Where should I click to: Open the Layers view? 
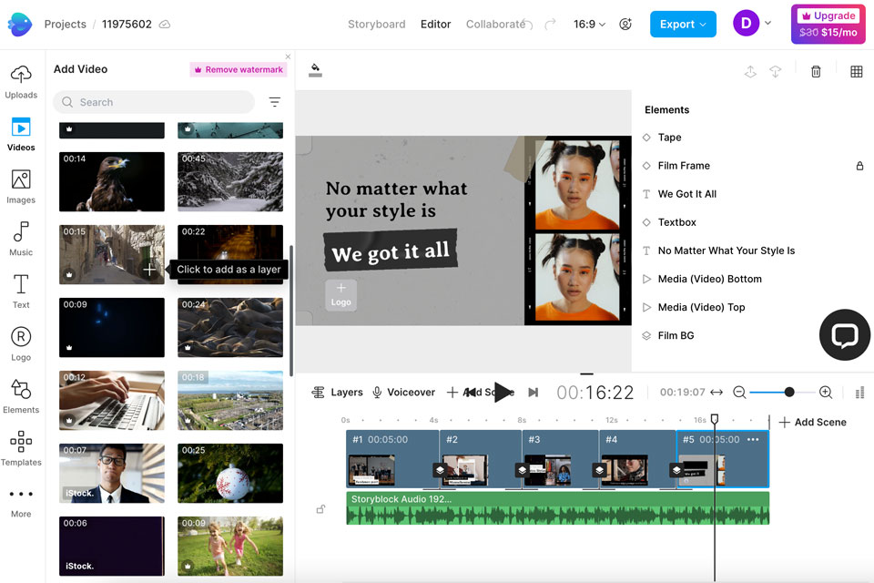(x=337, y=393)
